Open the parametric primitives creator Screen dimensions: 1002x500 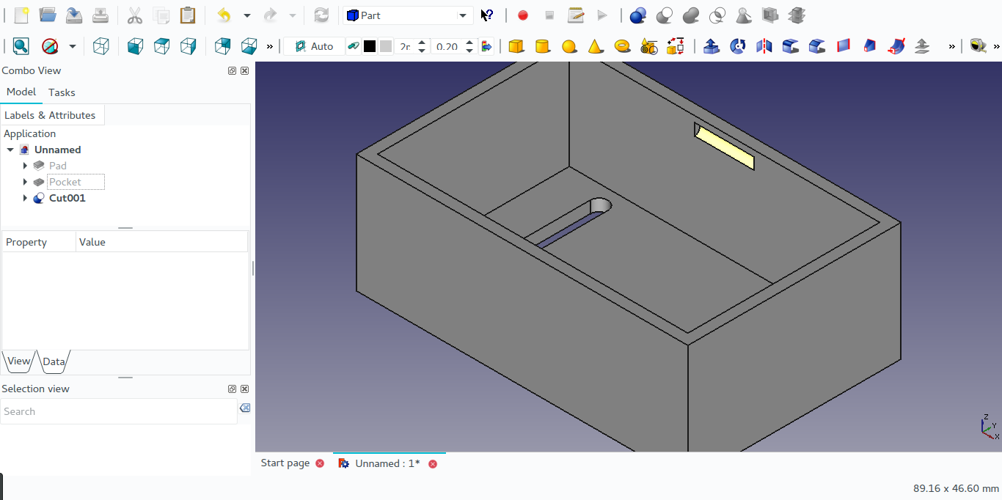pyautogui.click(x=648, y=46)
